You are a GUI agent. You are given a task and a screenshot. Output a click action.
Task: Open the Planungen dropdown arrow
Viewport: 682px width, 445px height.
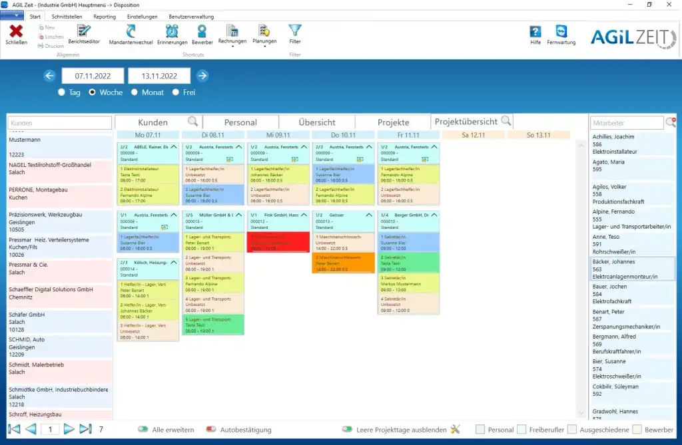tap(264, 46)
